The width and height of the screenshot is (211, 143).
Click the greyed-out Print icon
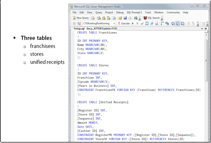(x=130, y=18)
